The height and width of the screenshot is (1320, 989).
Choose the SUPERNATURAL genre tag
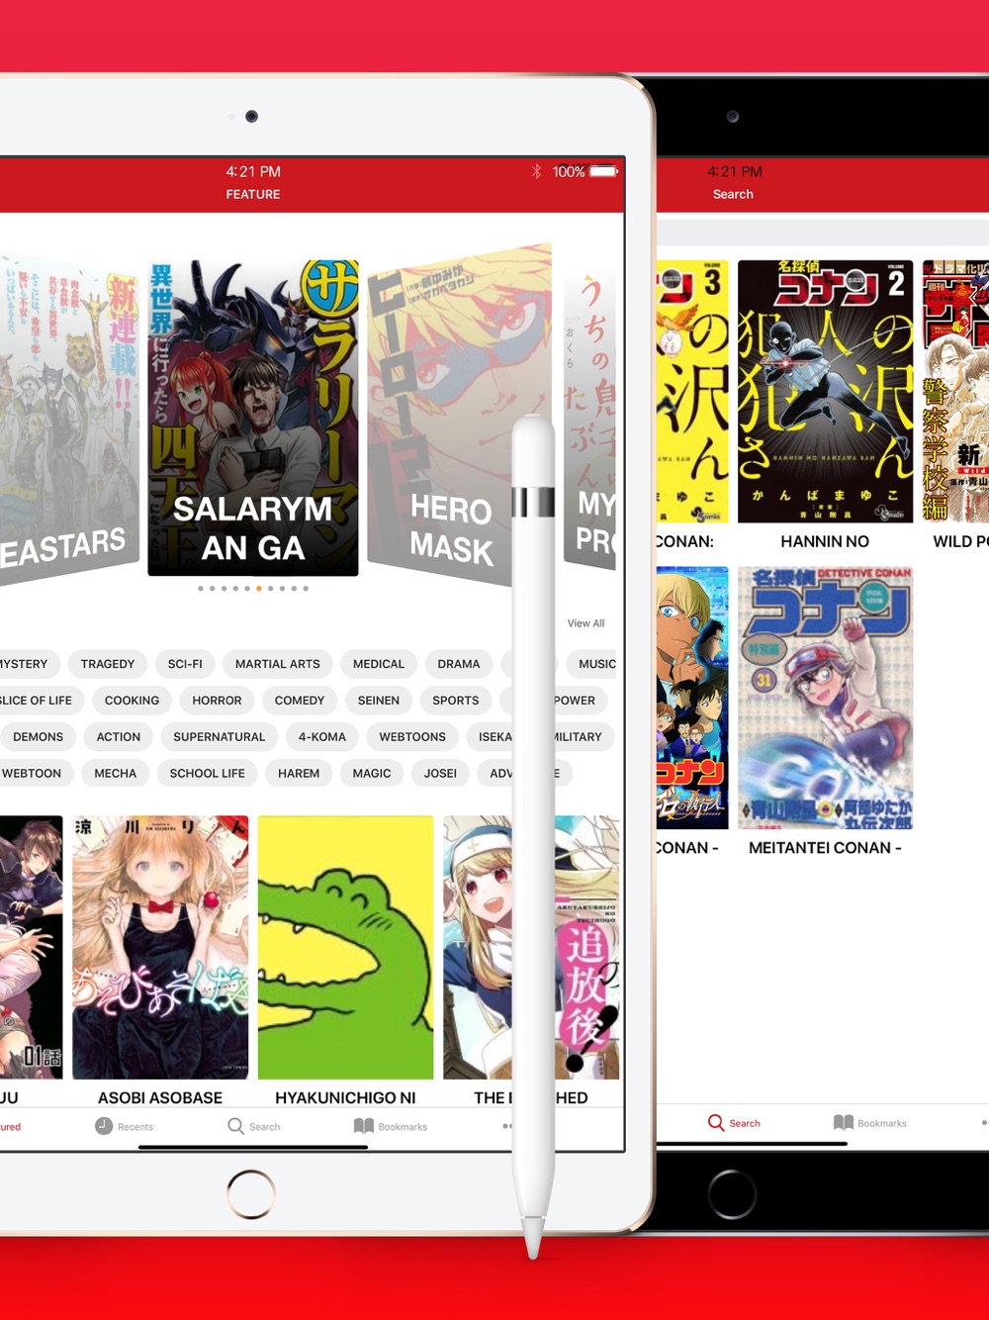point(220,737)
